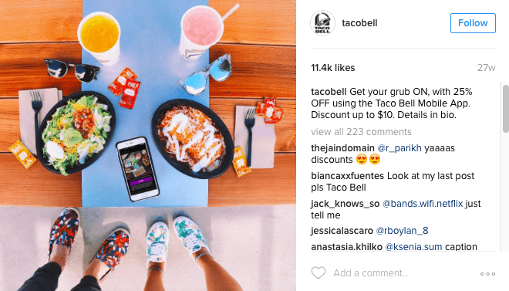Open commenter thejaindomain's profile
The width and height of the screenshot is (509, 291).
(342, 148)
